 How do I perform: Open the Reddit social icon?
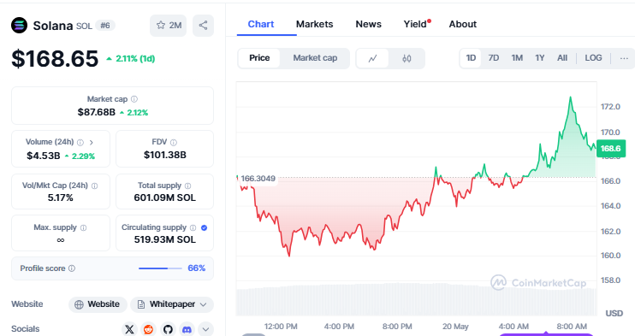(x=148, y=329)
